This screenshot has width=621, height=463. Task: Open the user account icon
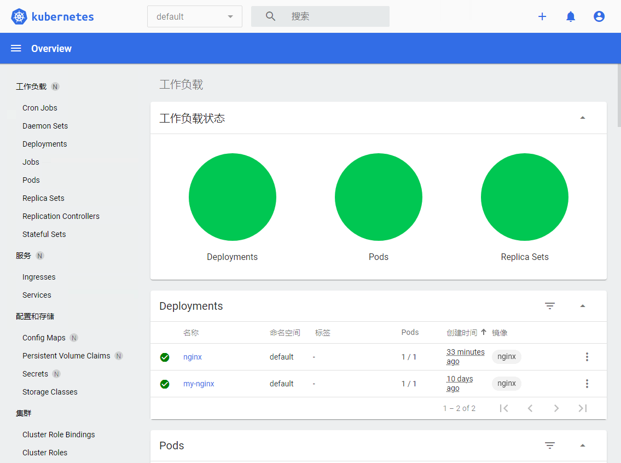tap(599, 16)
